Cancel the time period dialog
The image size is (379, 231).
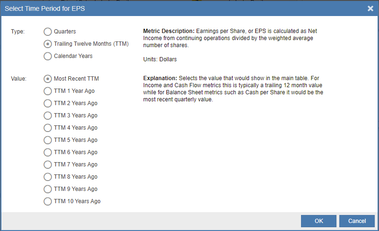[x=357, y=221]
